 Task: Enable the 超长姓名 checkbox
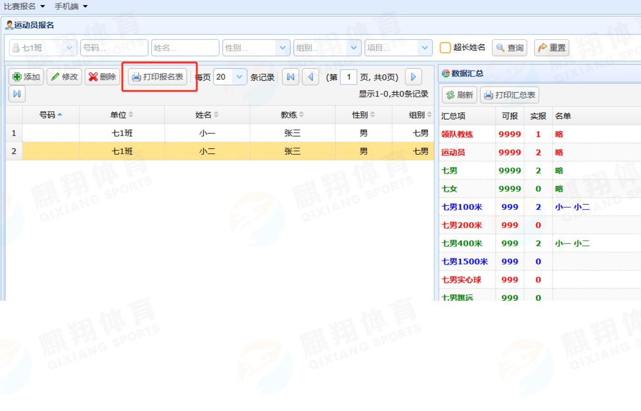(x=445, y=48)
